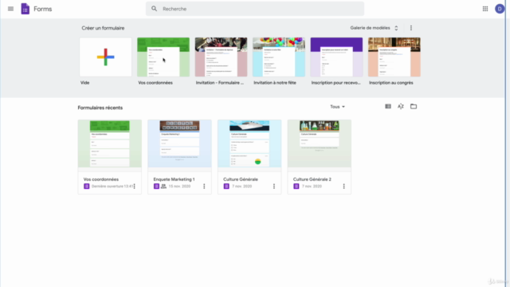The width and height of the screenshot is (510, 287).
Task: Click the Forms title text
Action: 42,9
